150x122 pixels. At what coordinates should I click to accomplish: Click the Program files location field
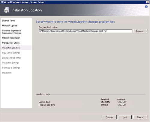pos(85,31)
